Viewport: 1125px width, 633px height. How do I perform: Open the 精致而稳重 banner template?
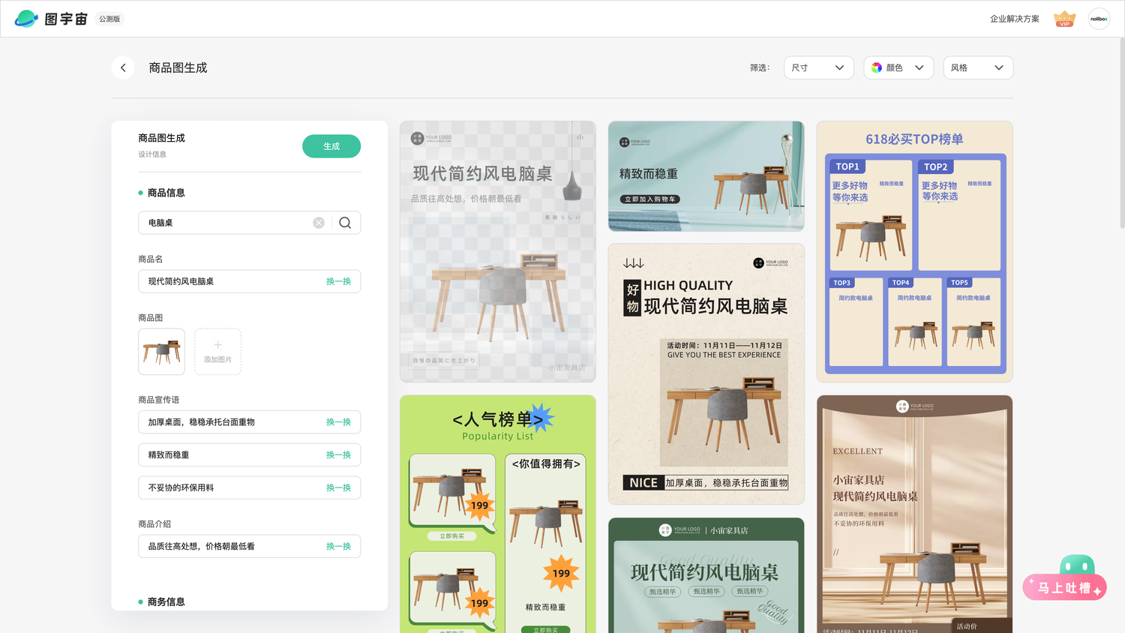(706, 176)
